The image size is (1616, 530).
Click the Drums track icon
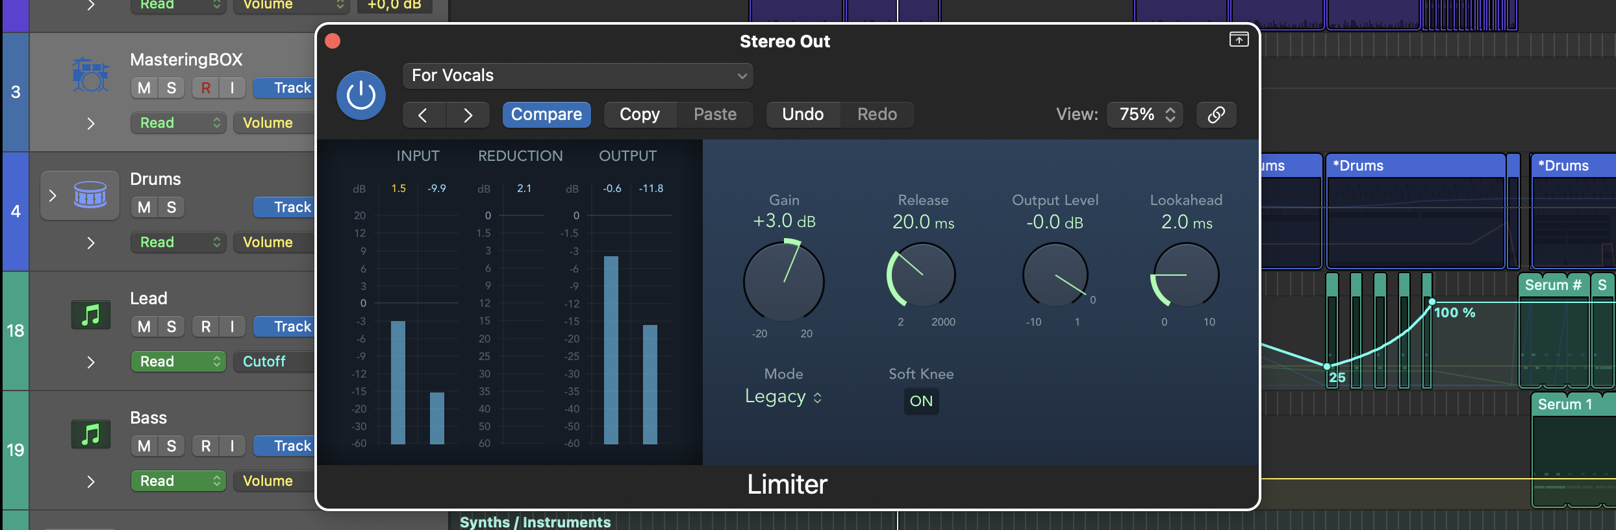point(90,195)
